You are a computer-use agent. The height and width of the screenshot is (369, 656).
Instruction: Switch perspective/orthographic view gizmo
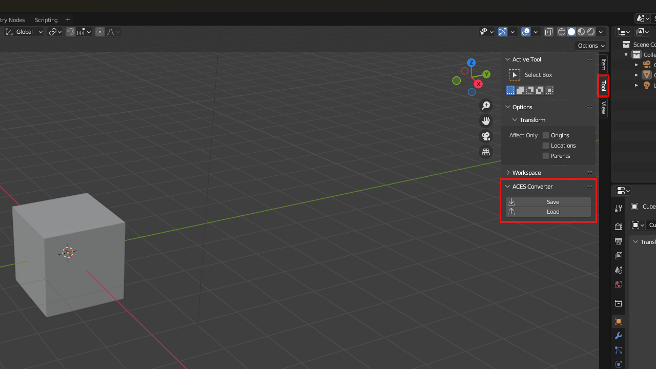tap(485, 152)
